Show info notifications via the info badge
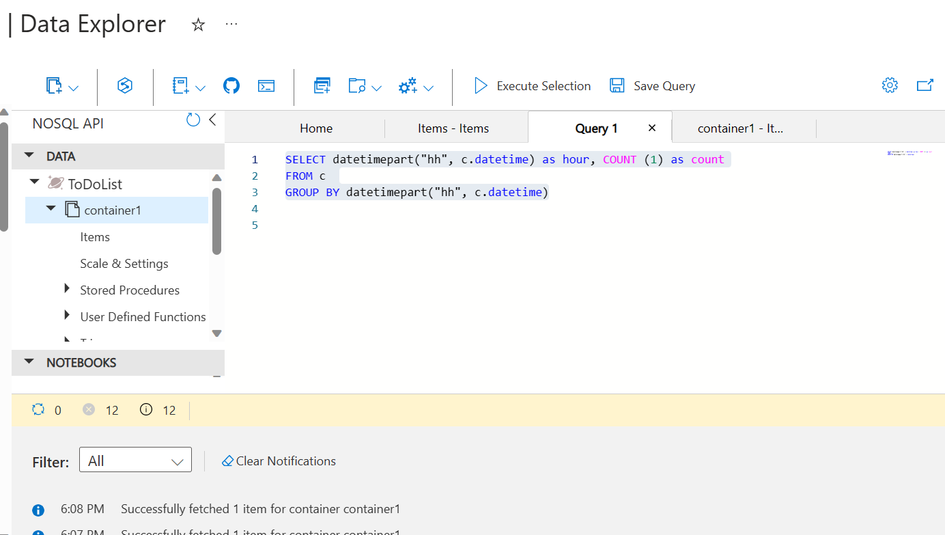This screenshot has width=945, height=535. [147, 410]
